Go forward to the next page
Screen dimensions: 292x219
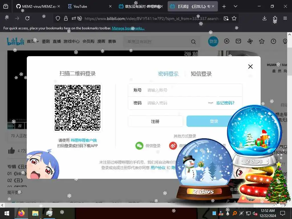17,18
